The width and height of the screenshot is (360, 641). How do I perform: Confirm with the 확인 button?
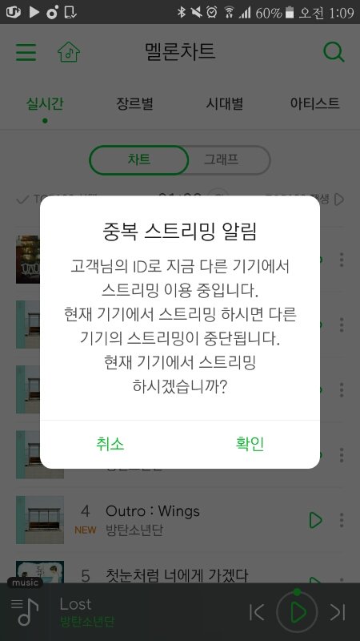(x=250, y=444)
